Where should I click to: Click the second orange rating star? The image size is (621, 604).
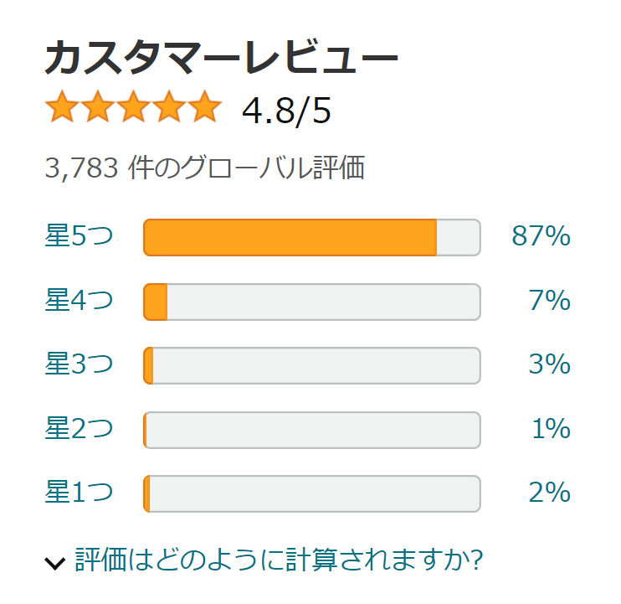click(98, 109)
